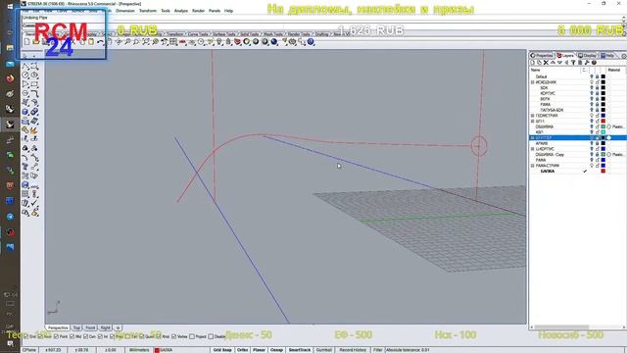
Task: Select the Zoom Dynamic tool
Action: (x=127, y=41)
